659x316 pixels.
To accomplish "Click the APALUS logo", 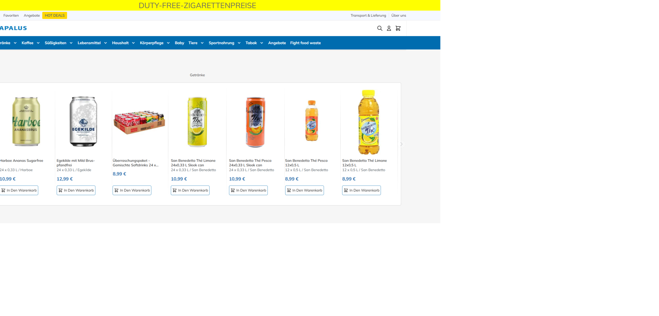I will click(x=13, y=28).
